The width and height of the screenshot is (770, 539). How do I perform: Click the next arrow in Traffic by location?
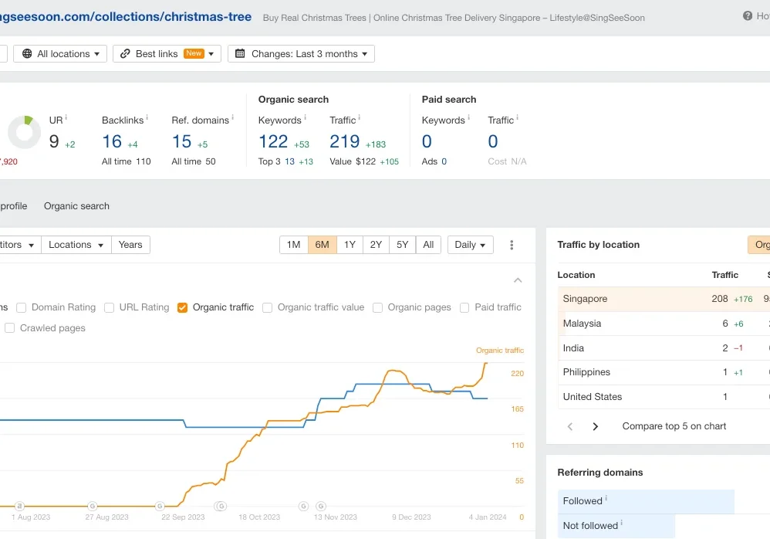click(x=595, y=426)
